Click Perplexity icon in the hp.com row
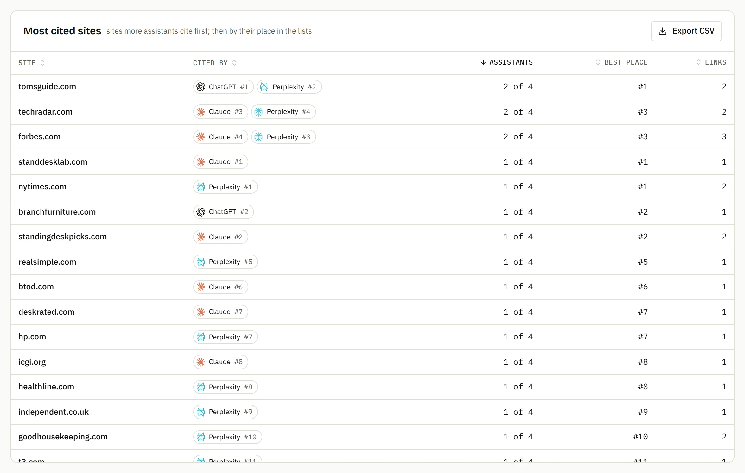This screenshot has height=473, width=745. pos(201,337)
